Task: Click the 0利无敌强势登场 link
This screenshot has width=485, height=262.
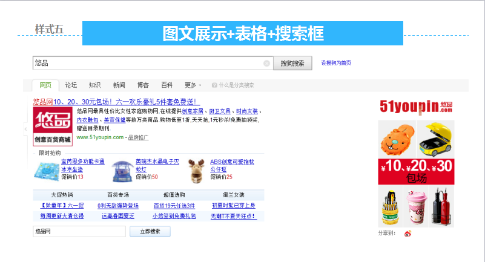Action: pos(118,206)
